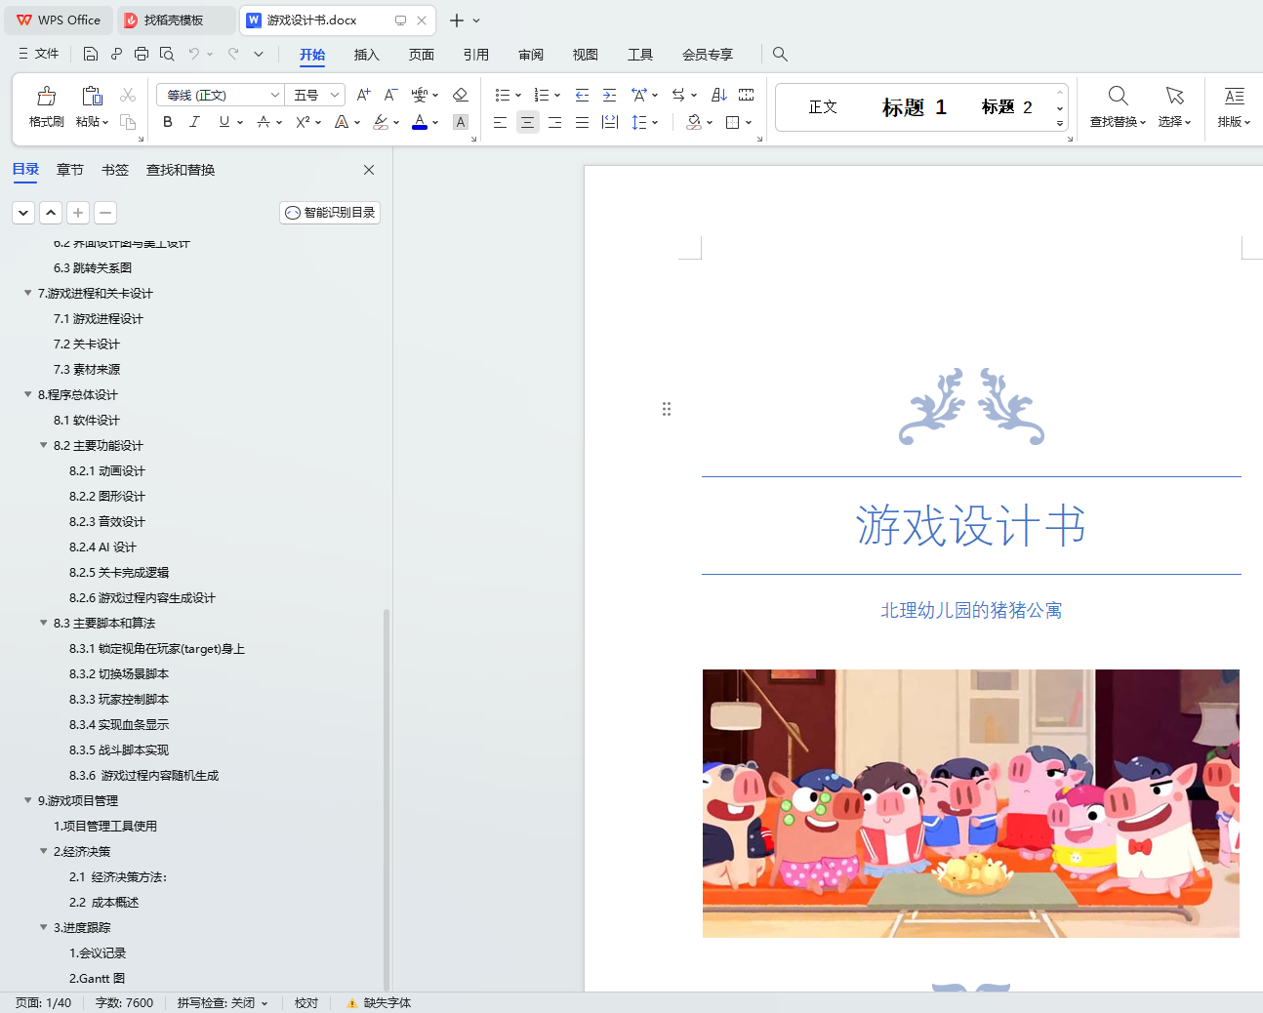Click the Format Painter (格式刷) tool
Screen dimensions: 1263x1013
coord(46,106)
